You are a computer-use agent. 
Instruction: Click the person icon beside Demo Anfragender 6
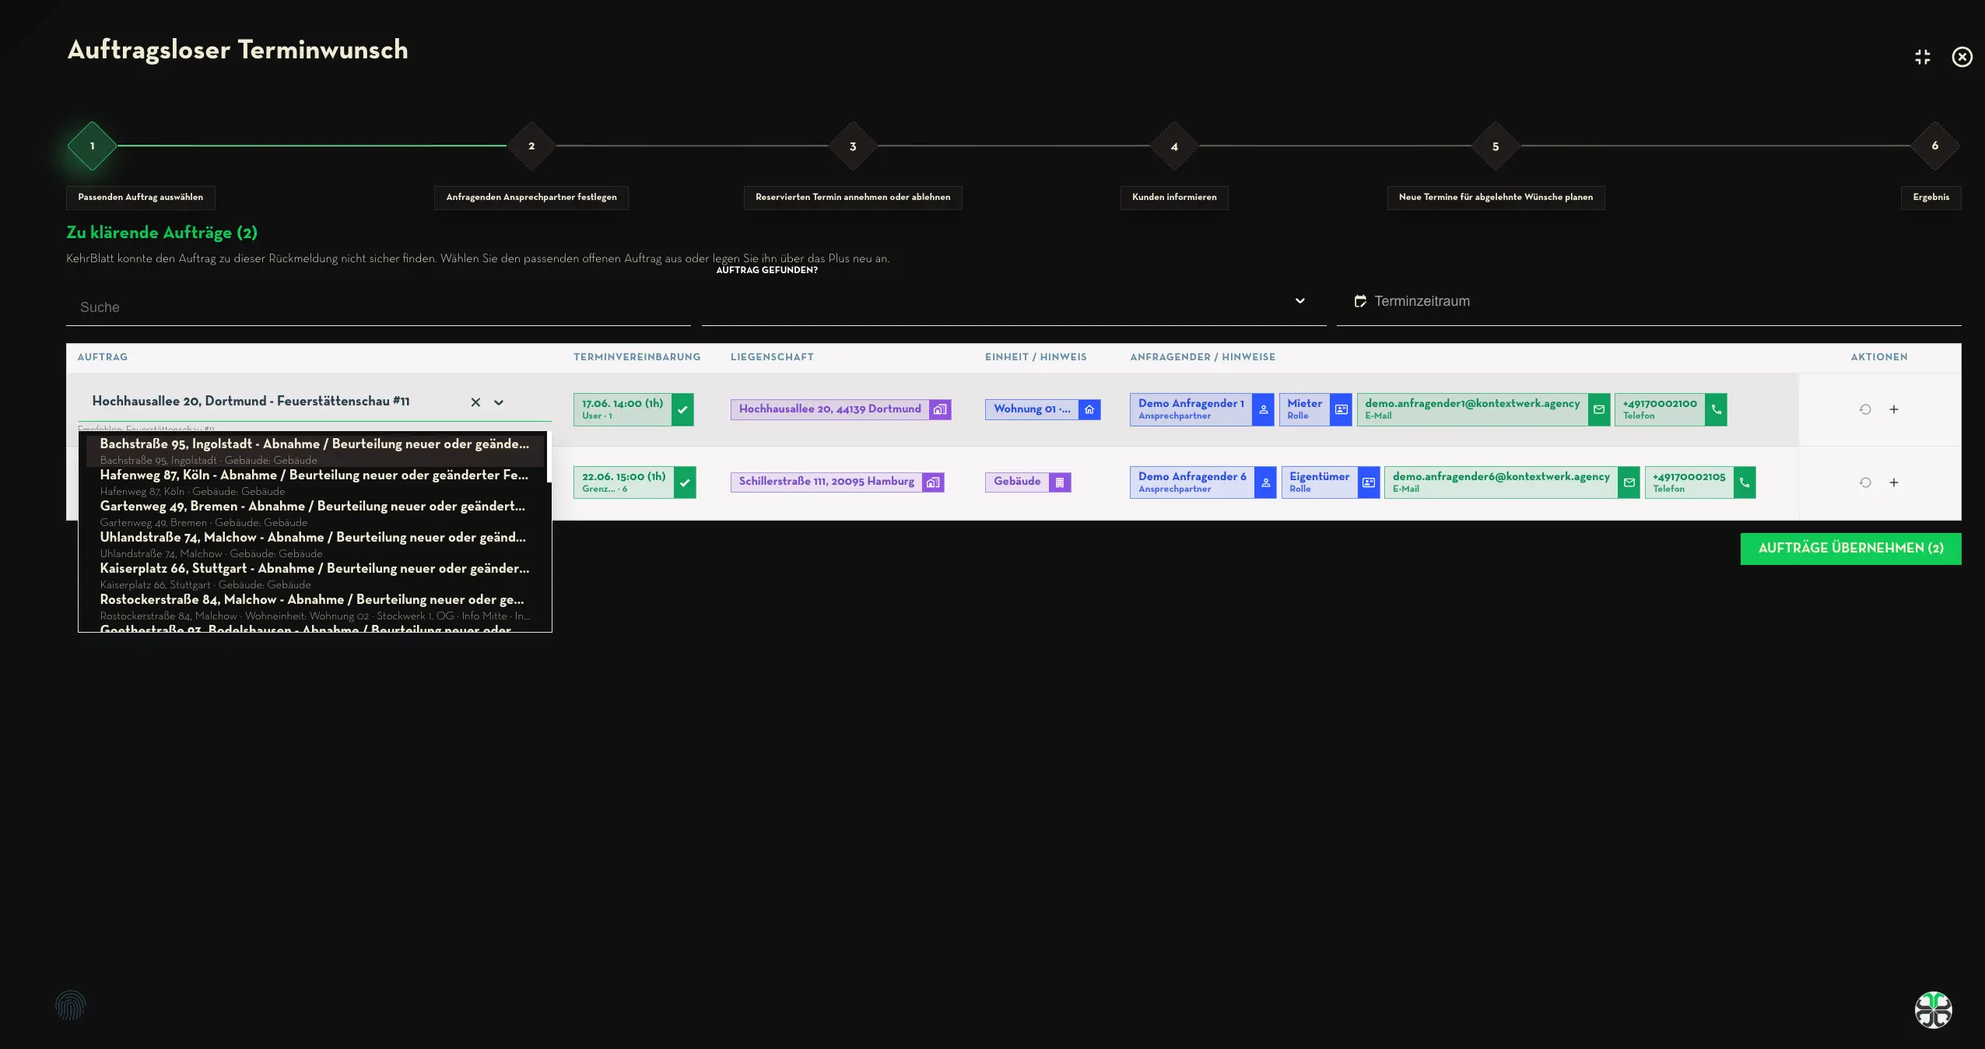(1265, 482)
